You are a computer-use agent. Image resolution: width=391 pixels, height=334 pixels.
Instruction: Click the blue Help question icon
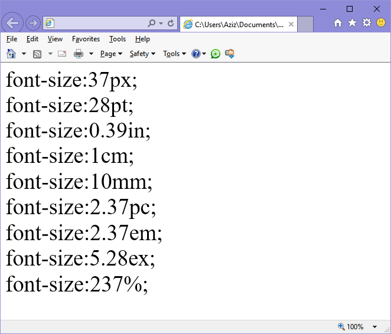(x=196, y=54)
